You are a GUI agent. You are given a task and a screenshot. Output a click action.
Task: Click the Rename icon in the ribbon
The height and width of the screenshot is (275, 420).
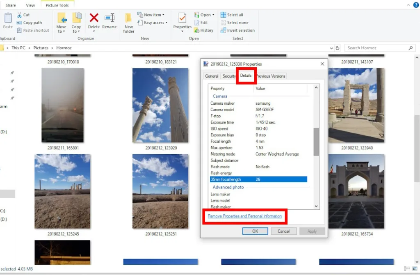click(x=110, y=18)
